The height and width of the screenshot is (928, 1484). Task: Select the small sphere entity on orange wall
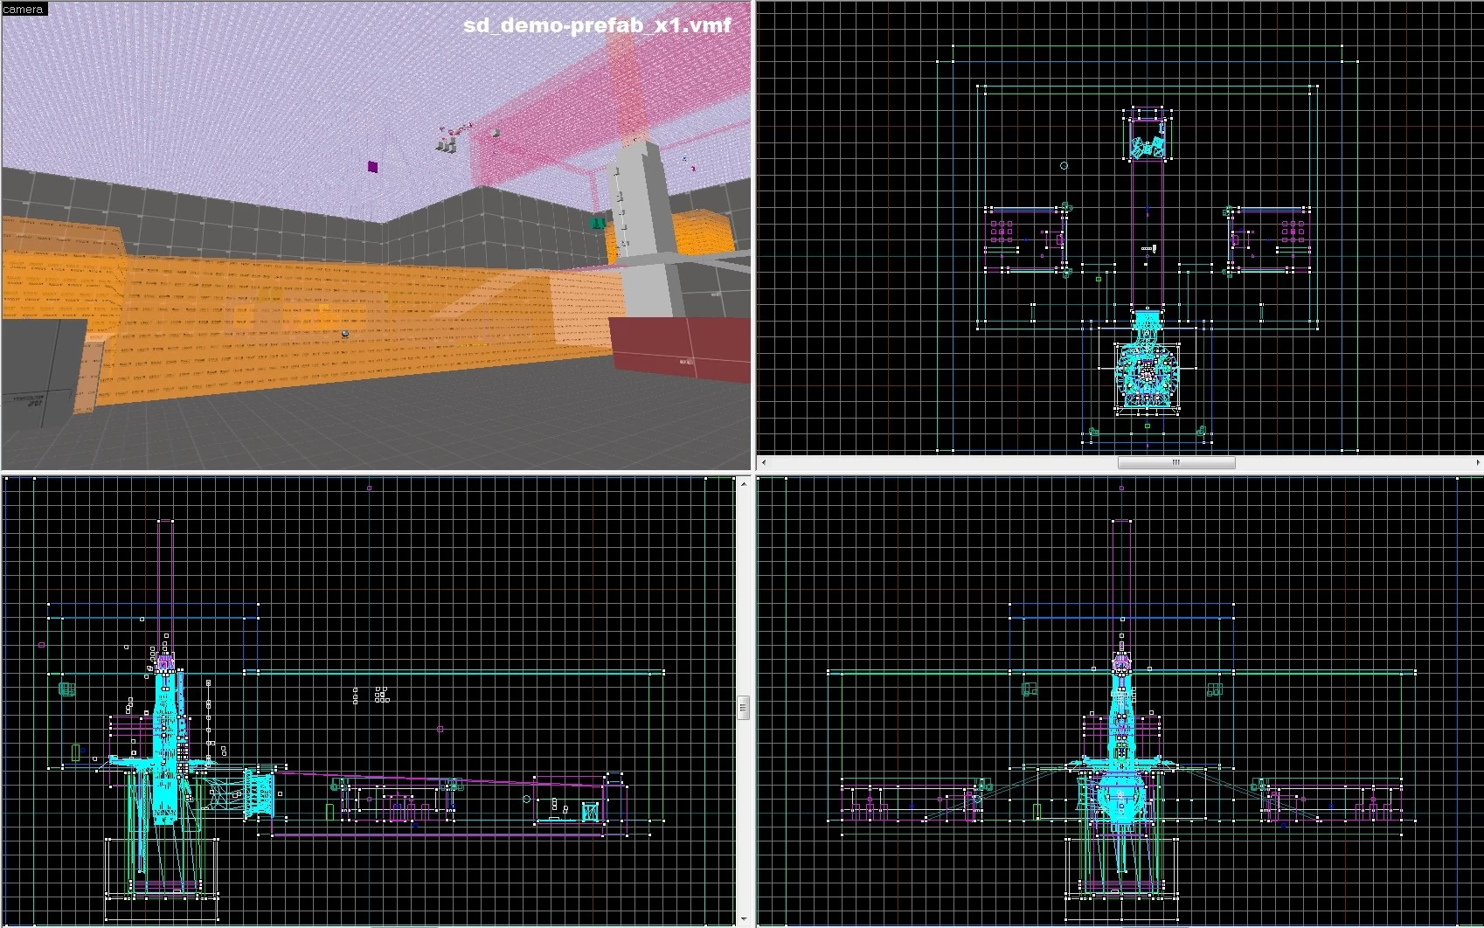tap(345, 334)
